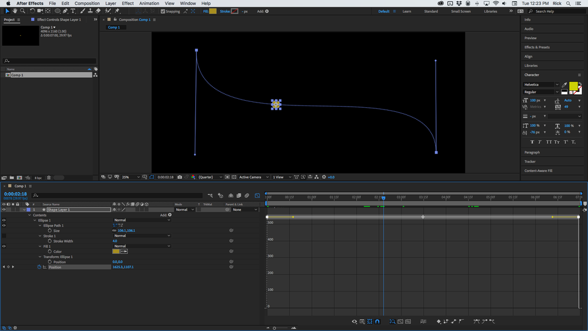
Task: Select the Pen tool
Action: tap(65, 11)
